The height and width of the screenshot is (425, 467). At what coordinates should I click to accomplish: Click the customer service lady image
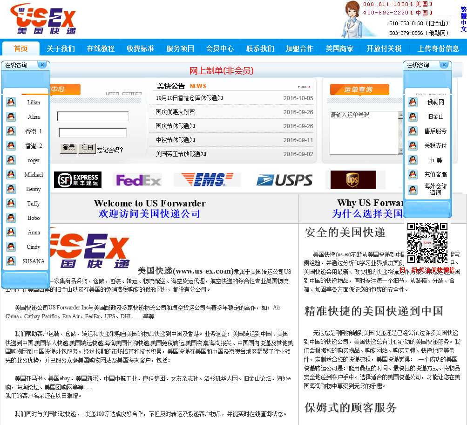pyautogui.click(x=354, y=20)
